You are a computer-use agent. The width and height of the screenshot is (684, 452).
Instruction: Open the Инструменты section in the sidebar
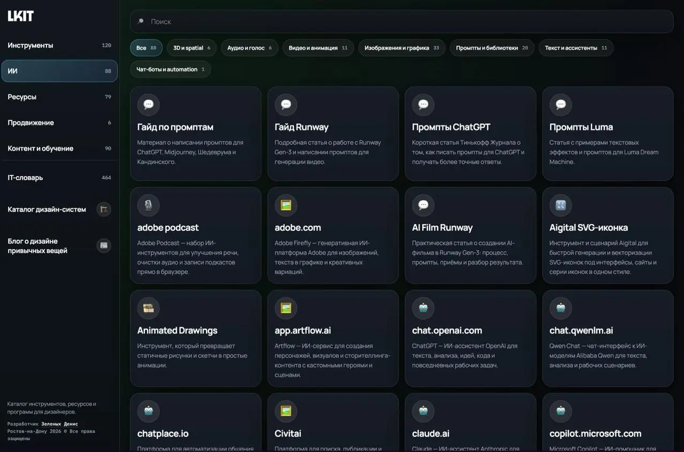pos(59,45)
